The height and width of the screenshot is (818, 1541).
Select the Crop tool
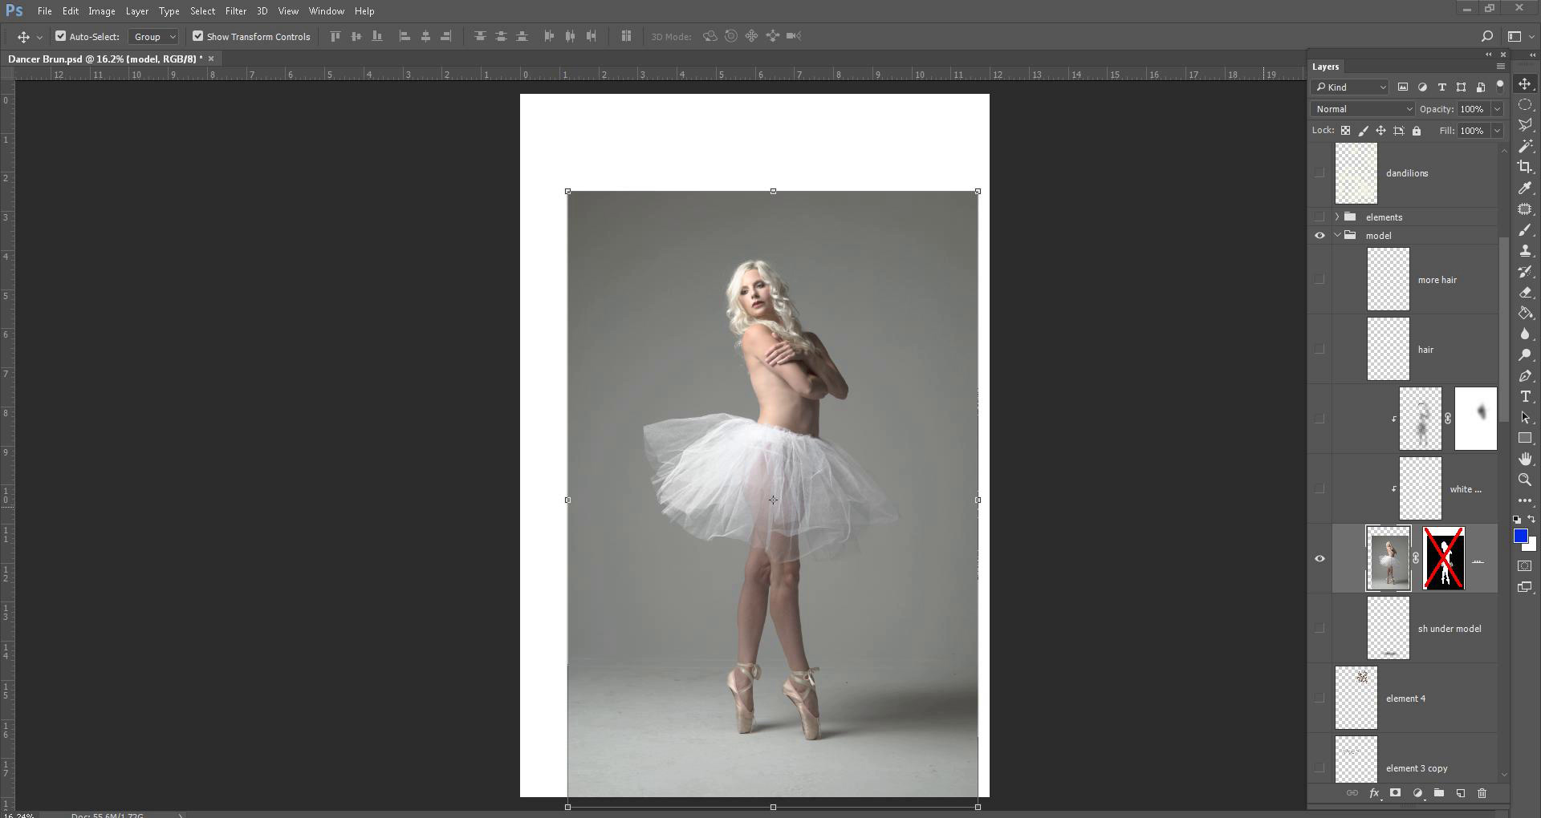pyautogui.click(x=1525, y=167)
